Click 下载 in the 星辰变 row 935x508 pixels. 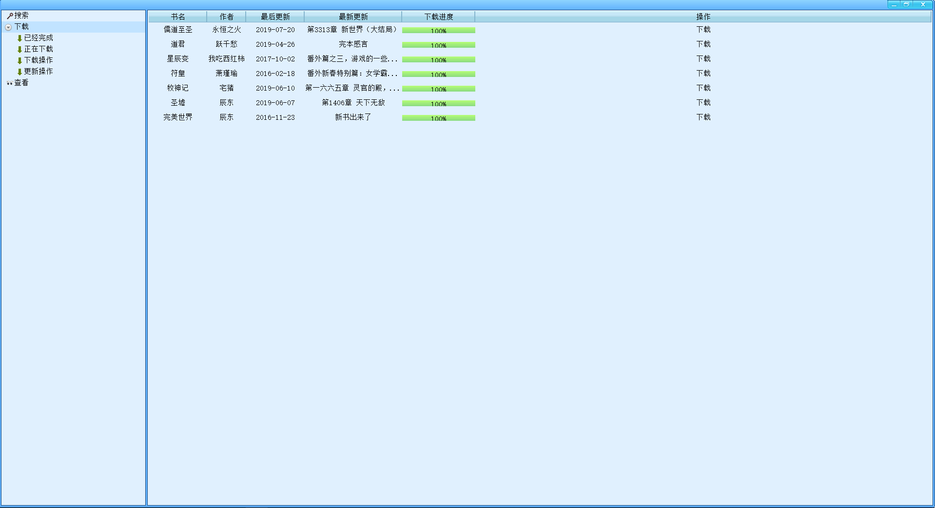pos(703,59)
